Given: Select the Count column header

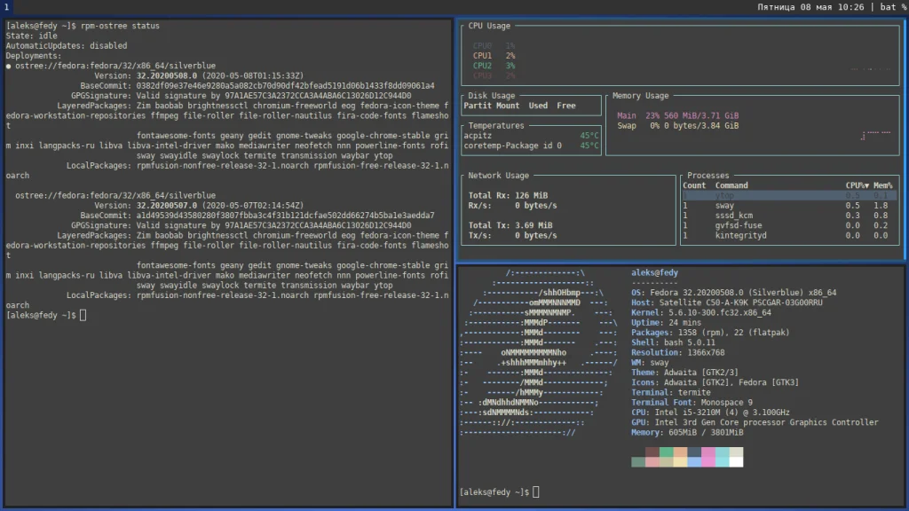Looking at the screenshot, I should [x=694, y=185].
